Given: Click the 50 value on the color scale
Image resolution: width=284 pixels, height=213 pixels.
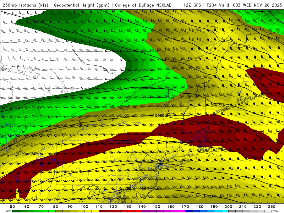Looking at the screenshot, I should [x=12, y=207].
